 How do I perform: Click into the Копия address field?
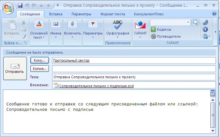[x=134, y=69]
